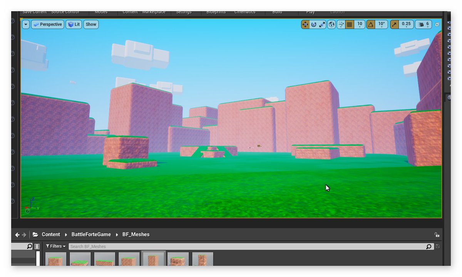The width and height of the screenshot is (462, 277).
Task: Select the thin flat grass slab thumbnail
Action: [80, 259]
